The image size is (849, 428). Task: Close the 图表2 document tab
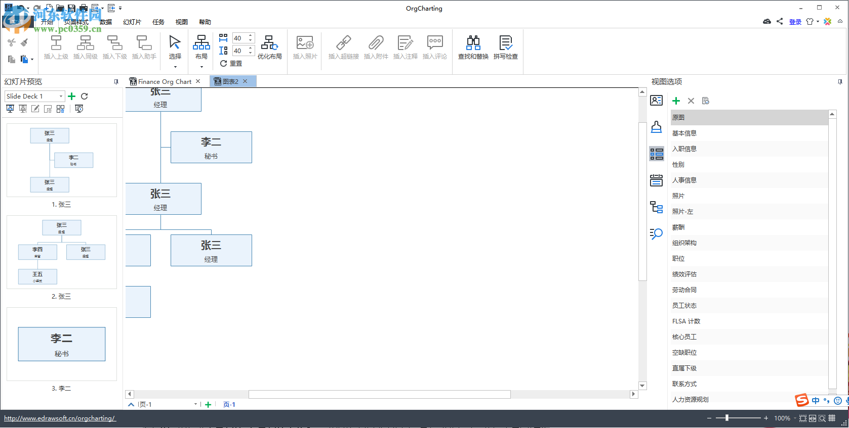click(x=245, y=81)
